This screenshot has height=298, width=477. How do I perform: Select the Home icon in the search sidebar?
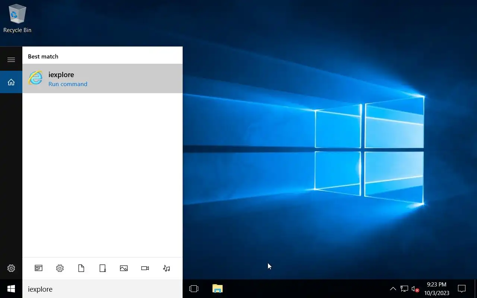(x=11, y=82)
